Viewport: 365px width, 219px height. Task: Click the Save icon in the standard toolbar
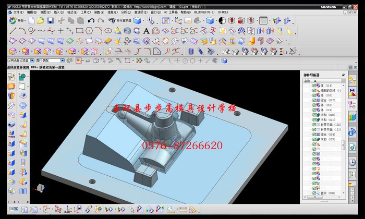pos(50,20)
